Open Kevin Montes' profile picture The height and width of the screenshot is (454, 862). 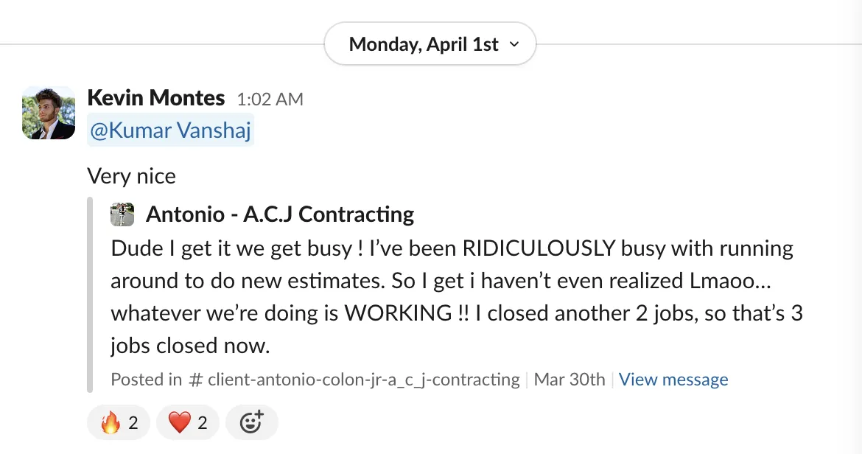pos(49,113)
